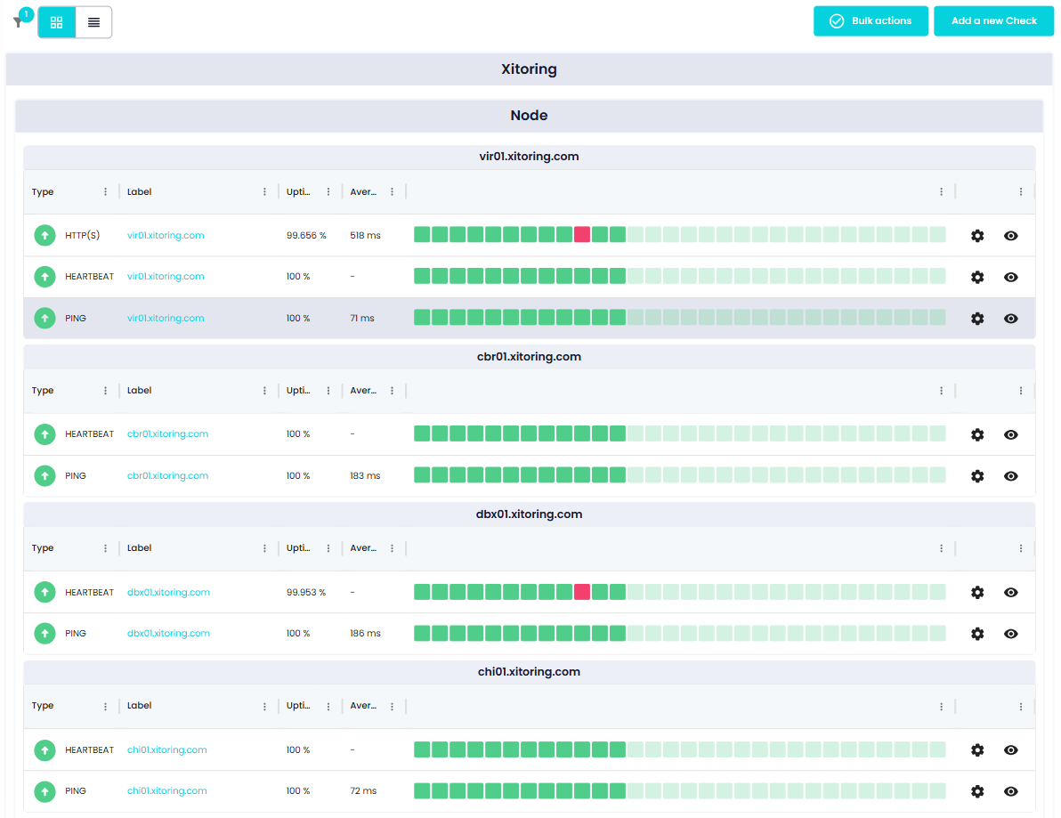This screenshot has height=818, width=1061.
Task: Collapse the Xitoring group header
Action: click(529, 69)
